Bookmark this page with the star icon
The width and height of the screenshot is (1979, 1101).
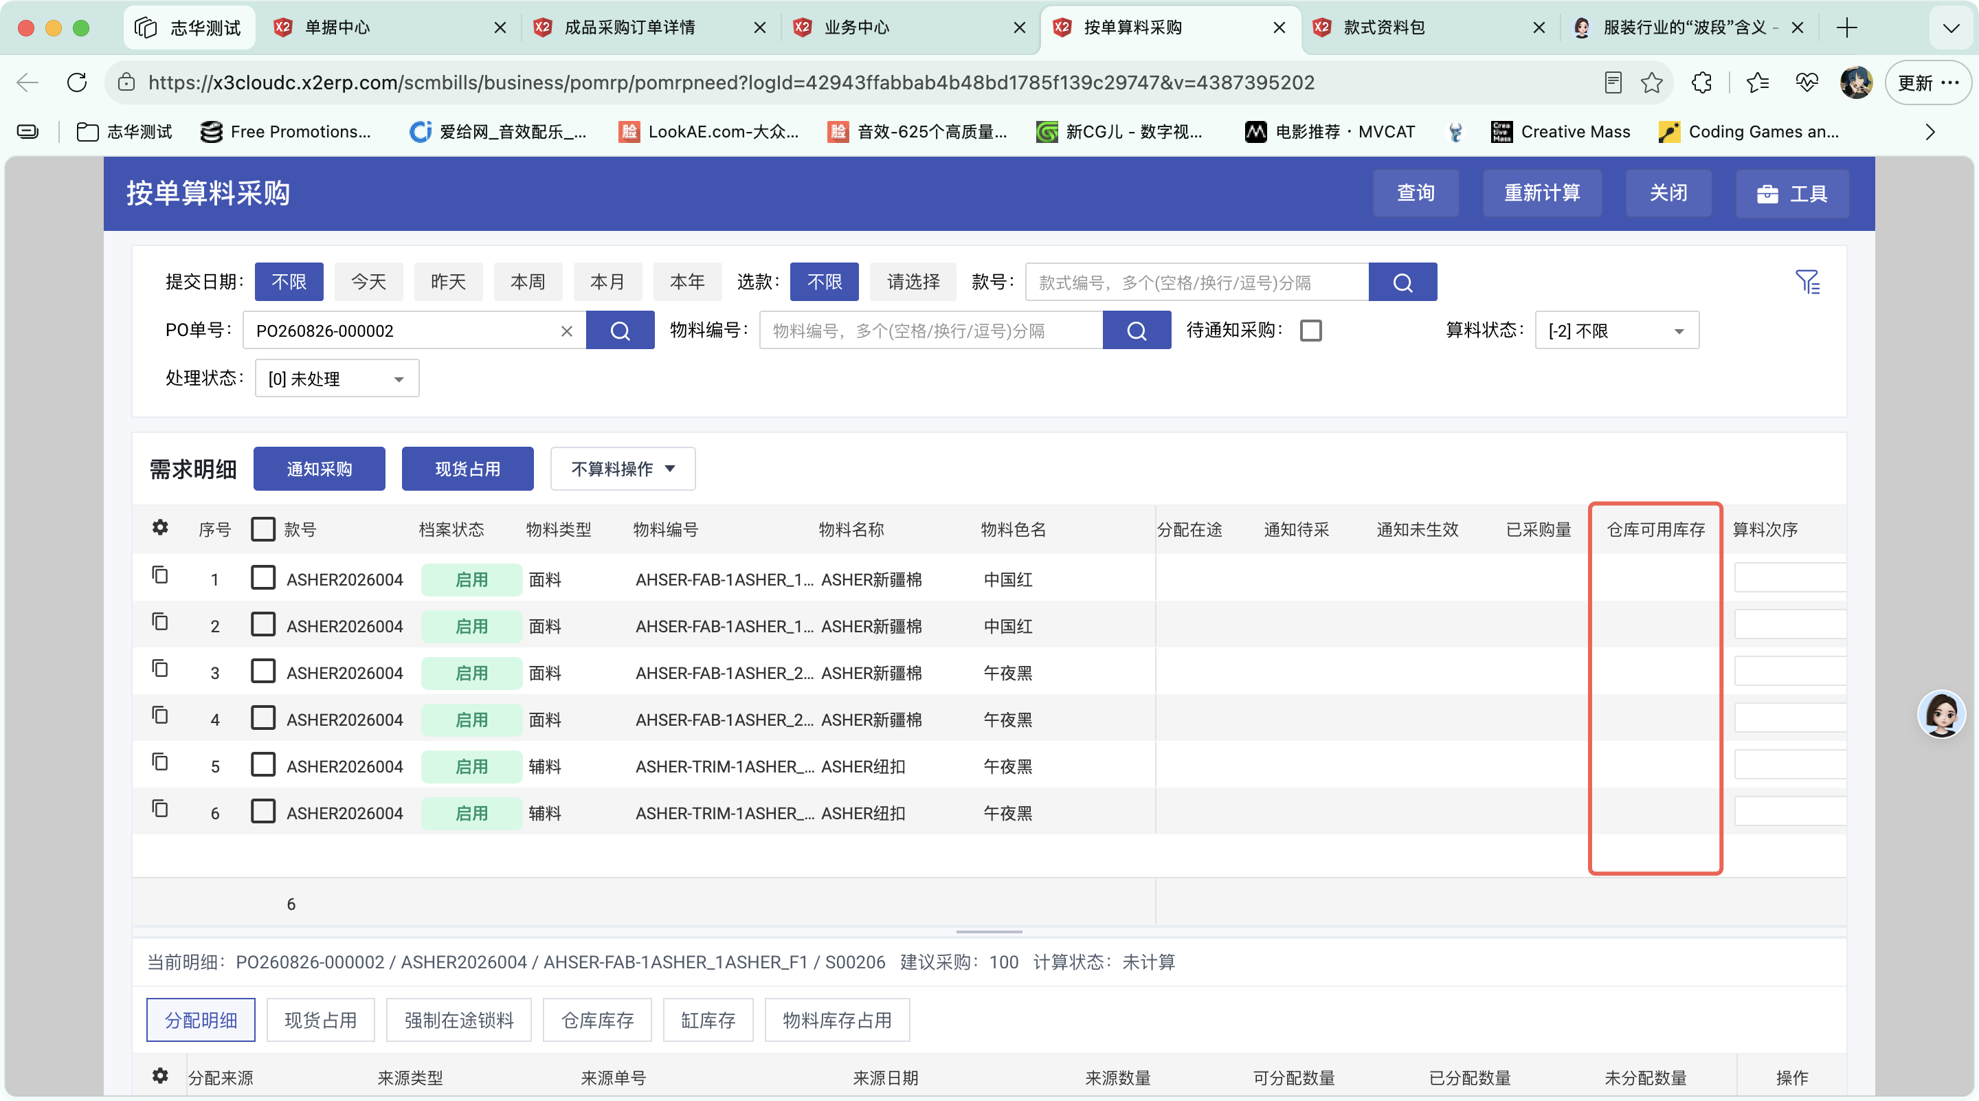1651,82
